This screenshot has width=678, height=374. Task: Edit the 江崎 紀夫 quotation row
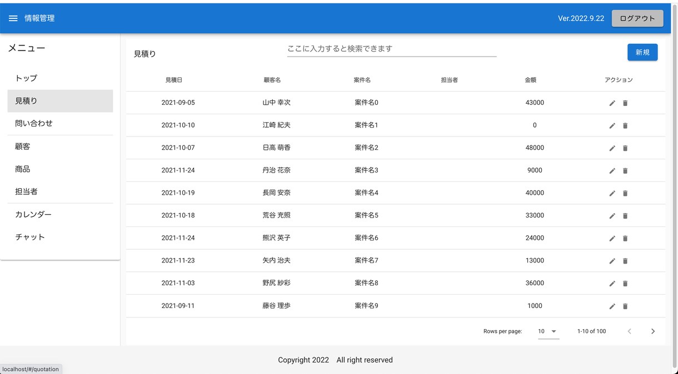(x=612, y=126)
